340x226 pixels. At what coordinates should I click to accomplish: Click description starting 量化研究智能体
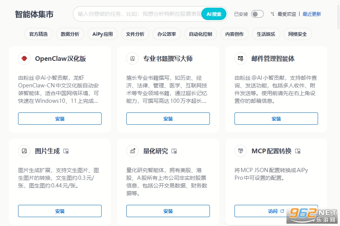pos(167,182)
